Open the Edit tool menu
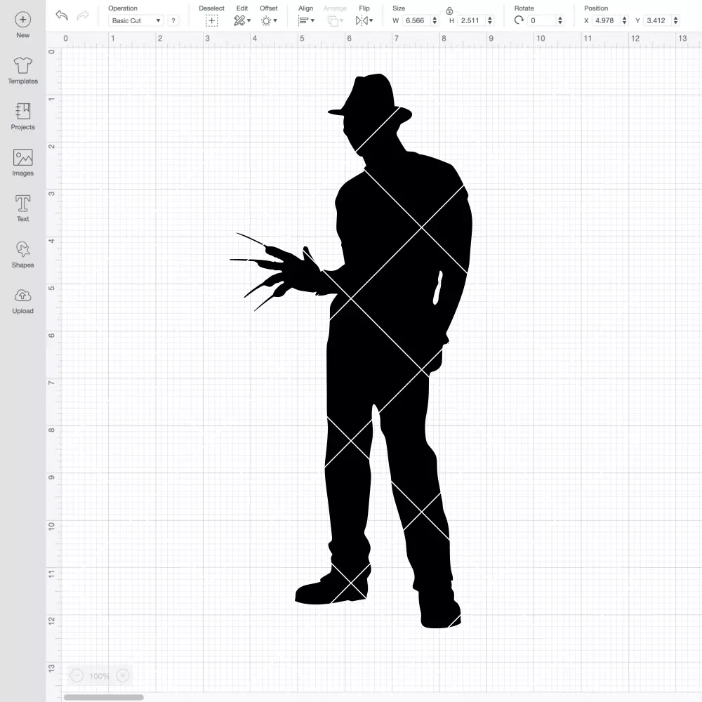Image resolution: width=702 pixels, height=702 pixels. [x=242, y=20]
